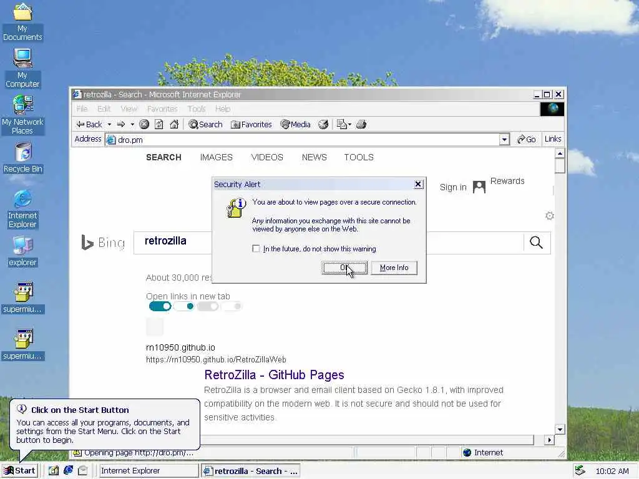Switch to the VIDEOS tab on Bing
639x479 pixels.
[267, 157]
